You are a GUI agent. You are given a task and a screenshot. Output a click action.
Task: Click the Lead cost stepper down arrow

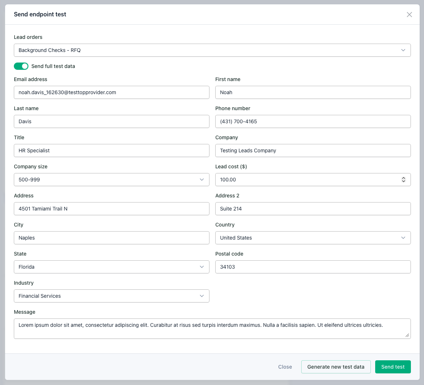point(403,181)
